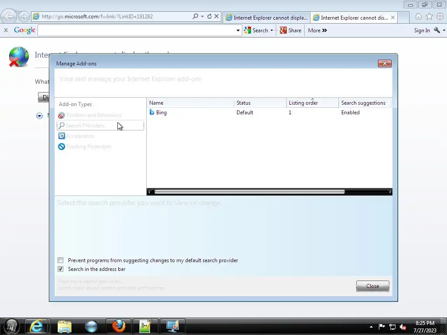
Task: Click the taskbar clock showing 8:25 PM
Action: pos(425,326)
